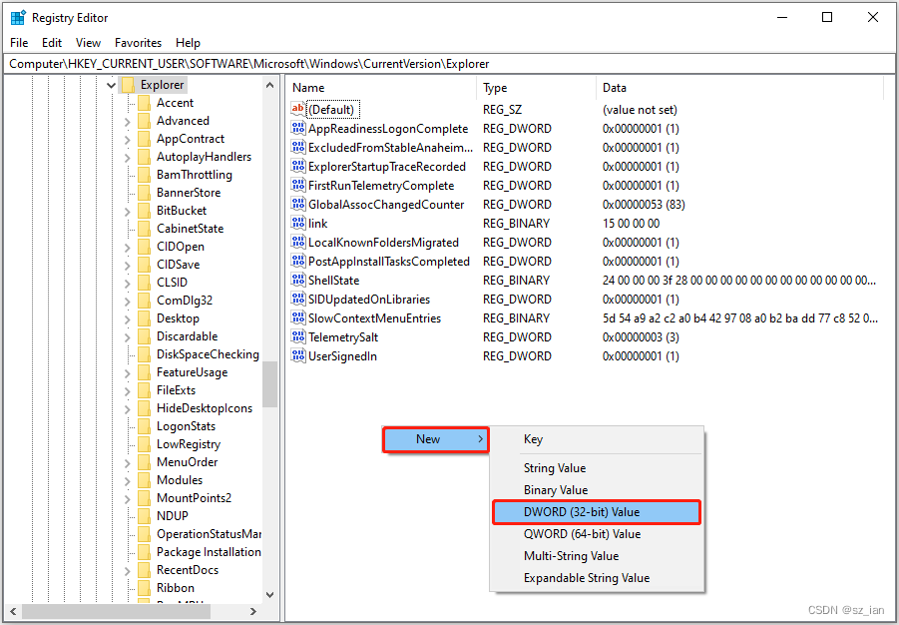Click the Modules key folder icon
This screenshot has width=899, height=625.
[144, 480]
